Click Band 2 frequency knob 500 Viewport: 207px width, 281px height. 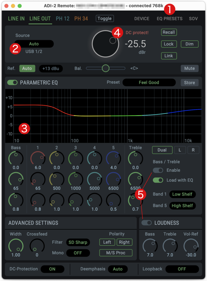[x=57, y=179]
